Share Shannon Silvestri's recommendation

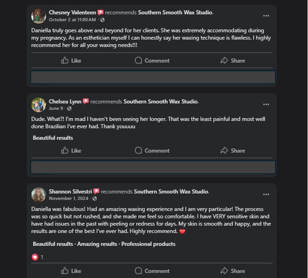pos(232,271)
